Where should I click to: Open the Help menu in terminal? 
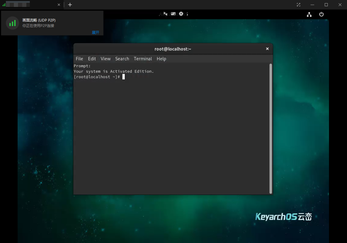161,59
